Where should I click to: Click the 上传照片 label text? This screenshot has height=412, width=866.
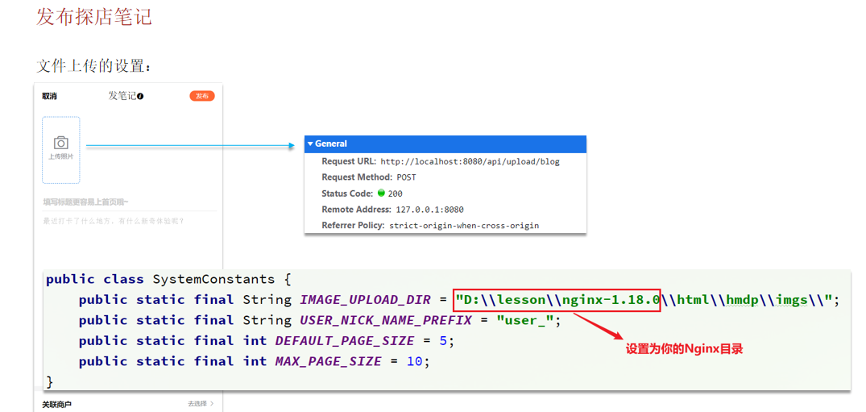pos(61,156)
